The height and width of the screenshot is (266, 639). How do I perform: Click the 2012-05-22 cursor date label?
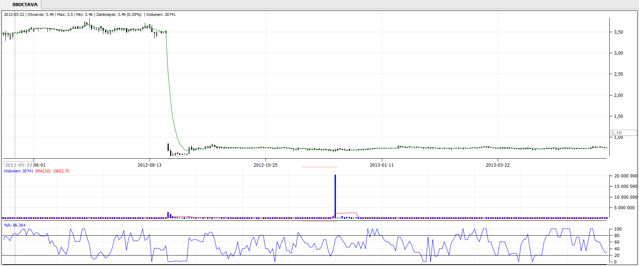click(x=18, y=165)
